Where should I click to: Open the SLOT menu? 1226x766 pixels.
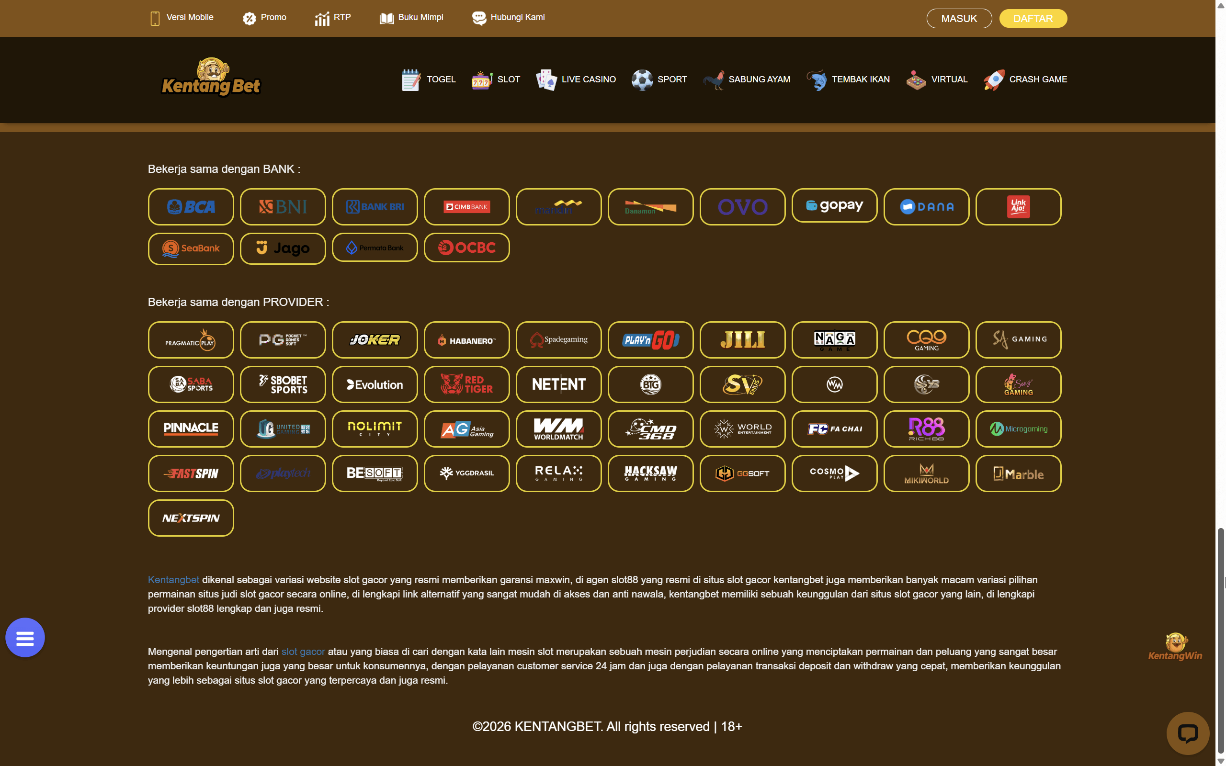pos(496,79)
